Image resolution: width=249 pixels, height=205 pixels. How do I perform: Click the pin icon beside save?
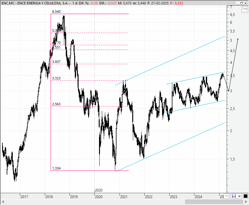click(x=239, y=196)
